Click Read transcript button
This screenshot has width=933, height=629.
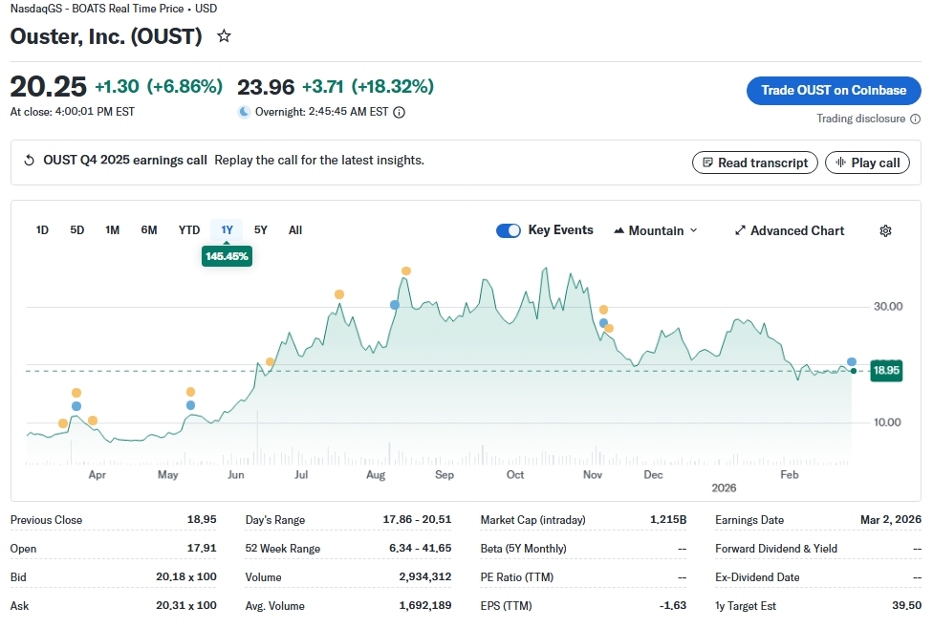tap(755, 163)
